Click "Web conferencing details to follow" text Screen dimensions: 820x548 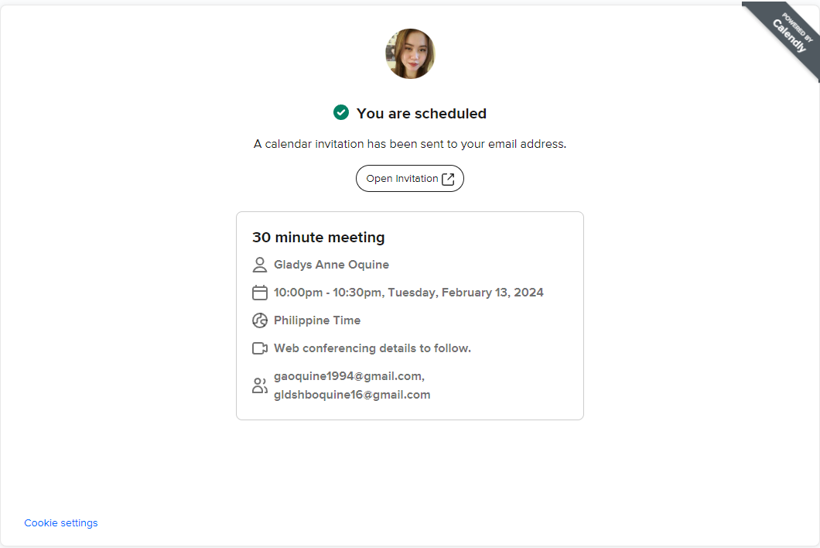click(372, 348)
